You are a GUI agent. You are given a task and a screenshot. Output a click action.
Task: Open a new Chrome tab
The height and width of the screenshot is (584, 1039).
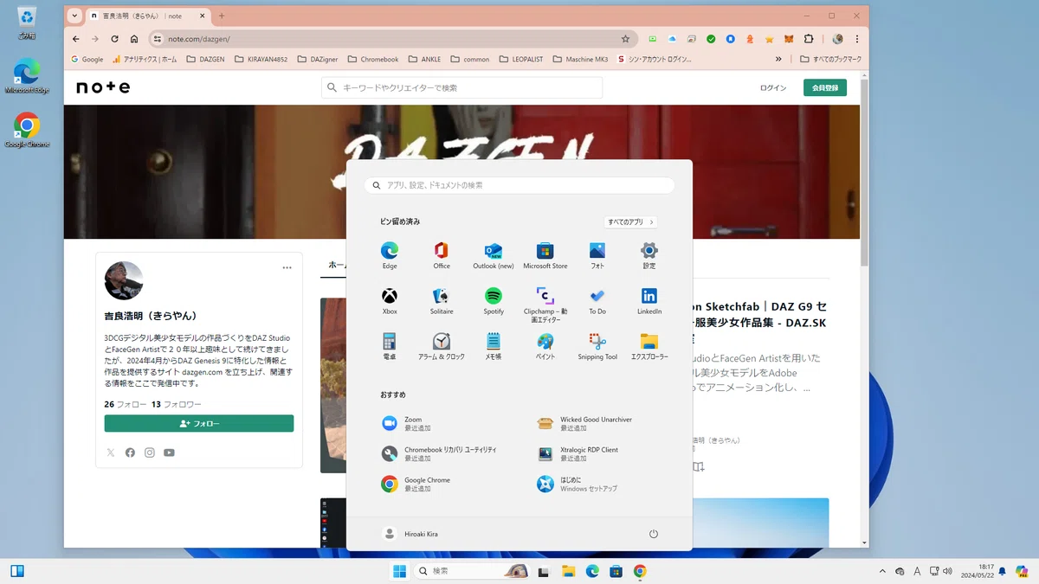[222, 16]
